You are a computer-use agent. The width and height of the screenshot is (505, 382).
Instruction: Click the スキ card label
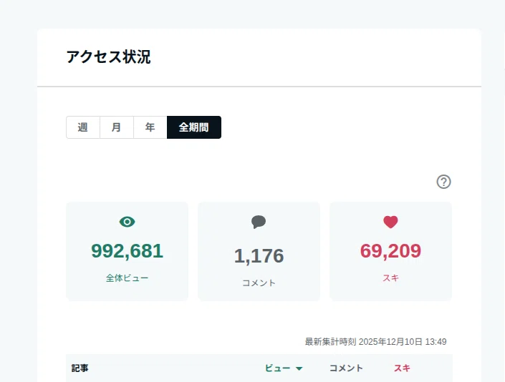pos(390,278)
